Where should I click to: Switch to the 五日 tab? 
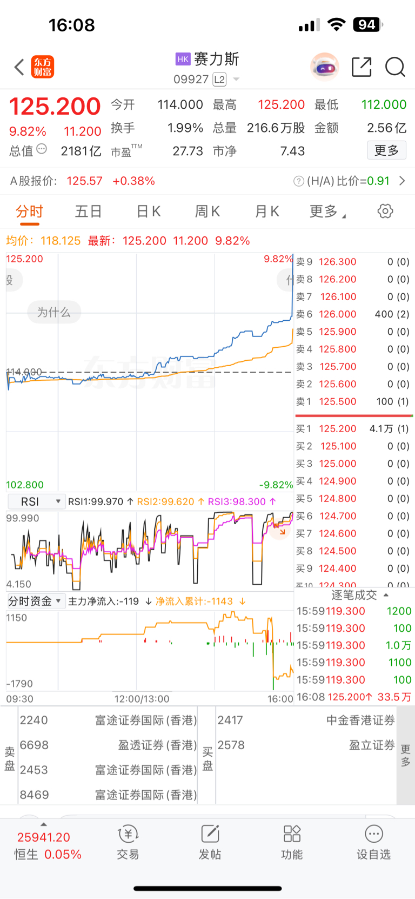[x=89, y=211]
